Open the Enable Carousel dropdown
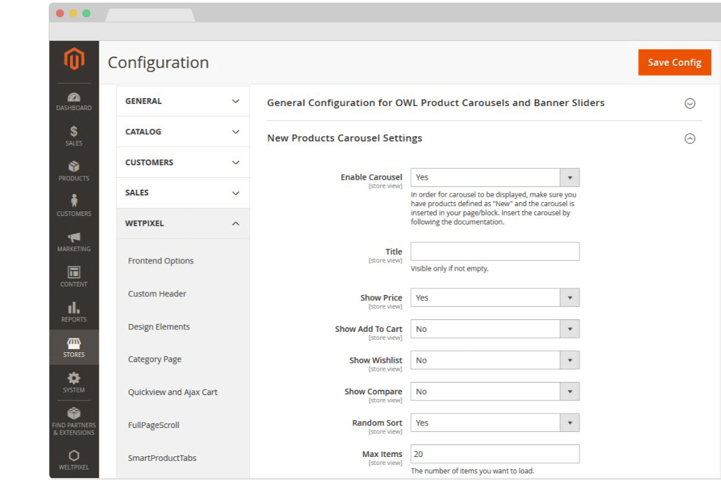Viewport: 721px width, 482px height. (x=494, y=177)
